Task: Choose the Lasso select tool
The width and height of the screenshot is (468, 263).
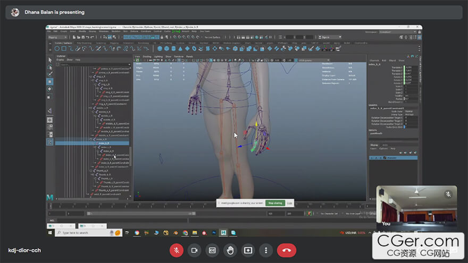Action: point(50,67)
